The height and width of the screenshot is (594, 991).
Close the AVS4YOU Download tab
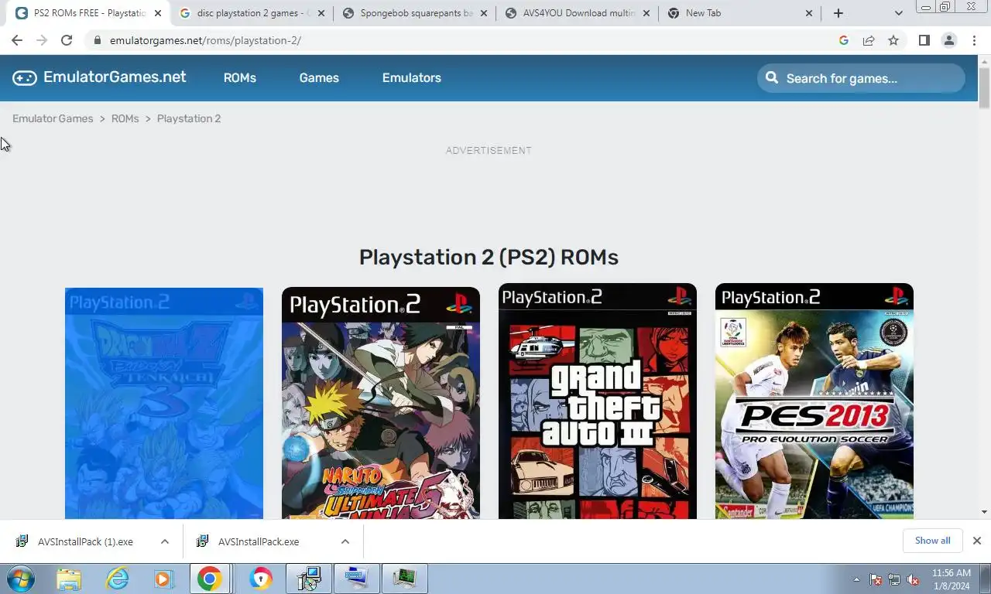(x=646, y=13)
